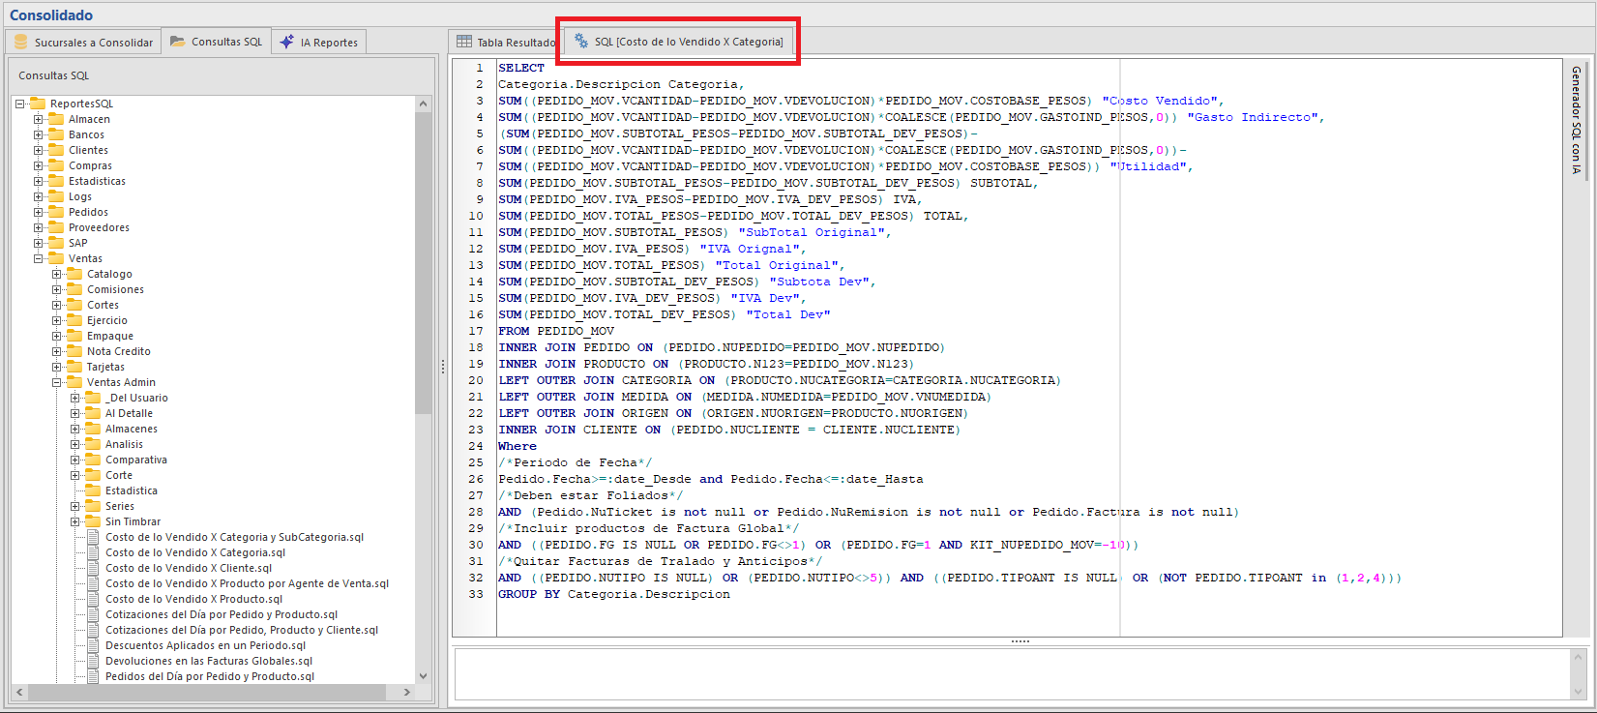Click the Cortes folder icon
Image resolution: width=1597 pixels, height=713 pixels.
(x=74, y=305)
